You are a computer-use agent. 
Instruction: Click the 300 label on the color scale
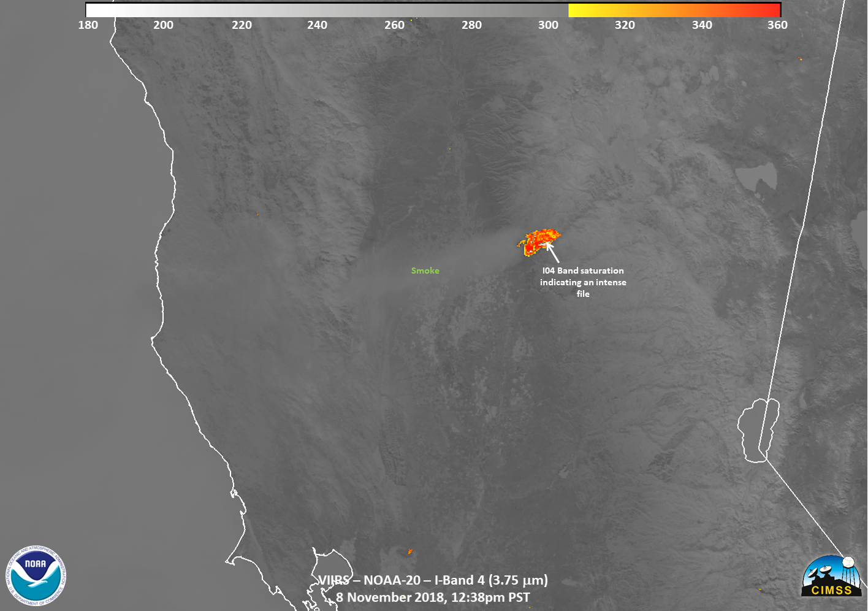coord(548,25)
